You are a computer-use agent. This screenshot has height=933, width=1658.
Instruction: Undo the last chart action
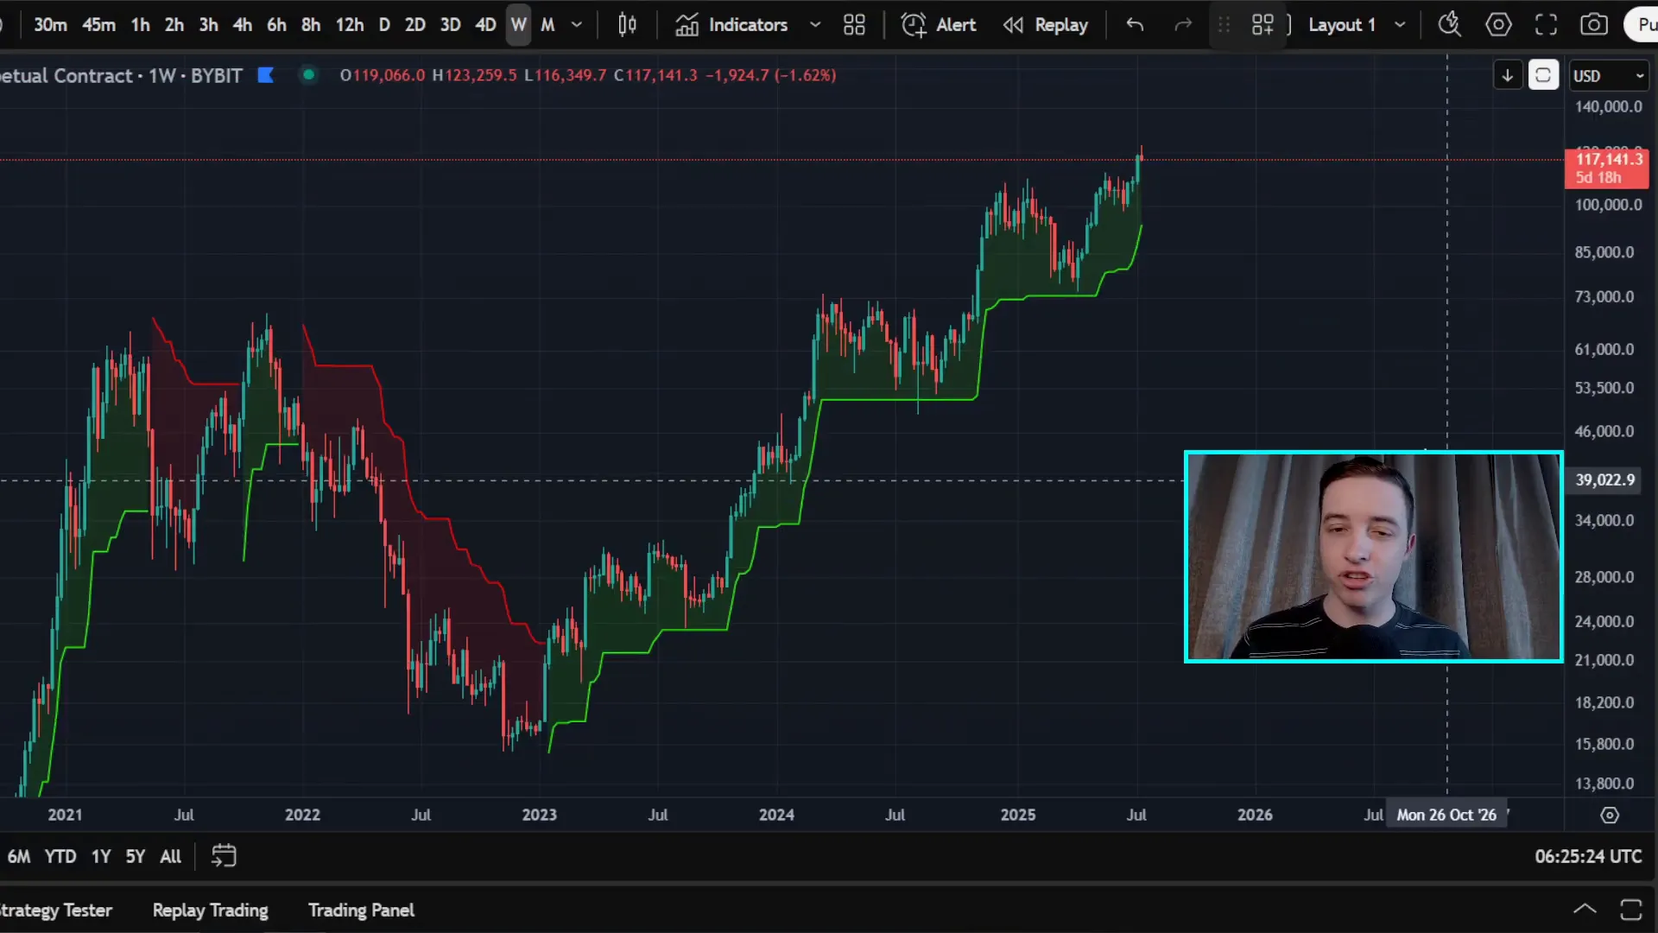1135,25
